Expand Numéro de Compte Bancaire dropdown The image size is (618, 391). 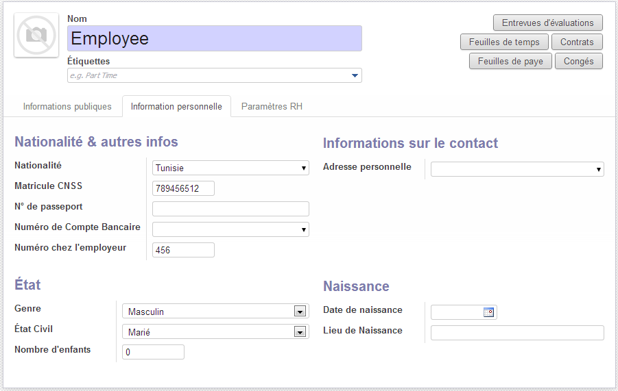[x=230, y=229]
